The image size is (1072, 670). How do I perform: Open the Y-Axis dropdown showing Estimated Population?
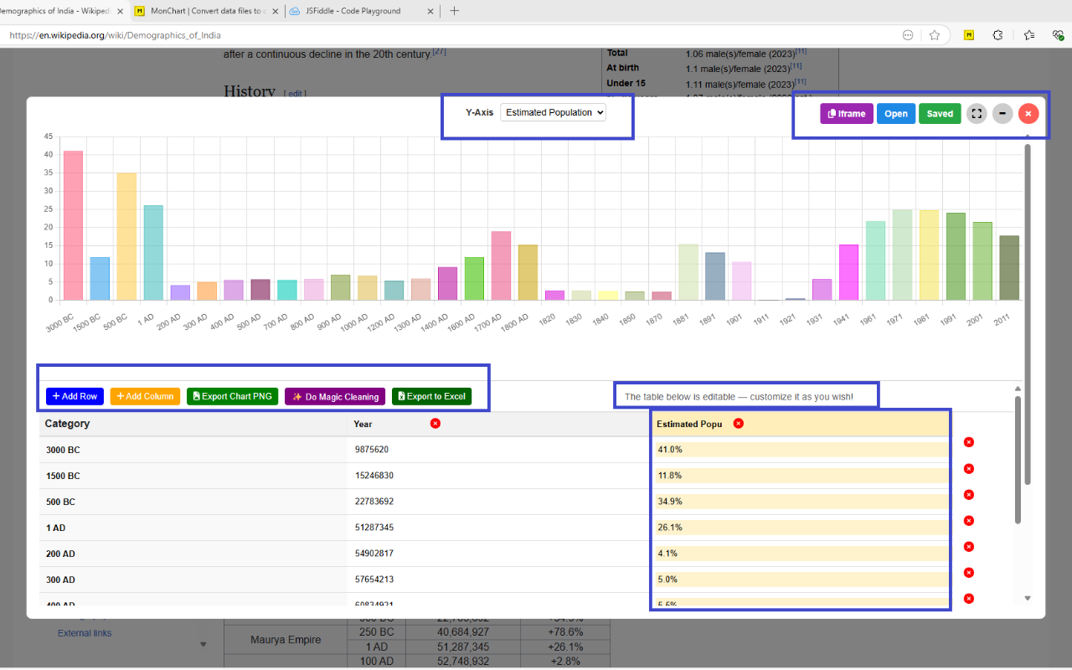(x=553, y=111)
